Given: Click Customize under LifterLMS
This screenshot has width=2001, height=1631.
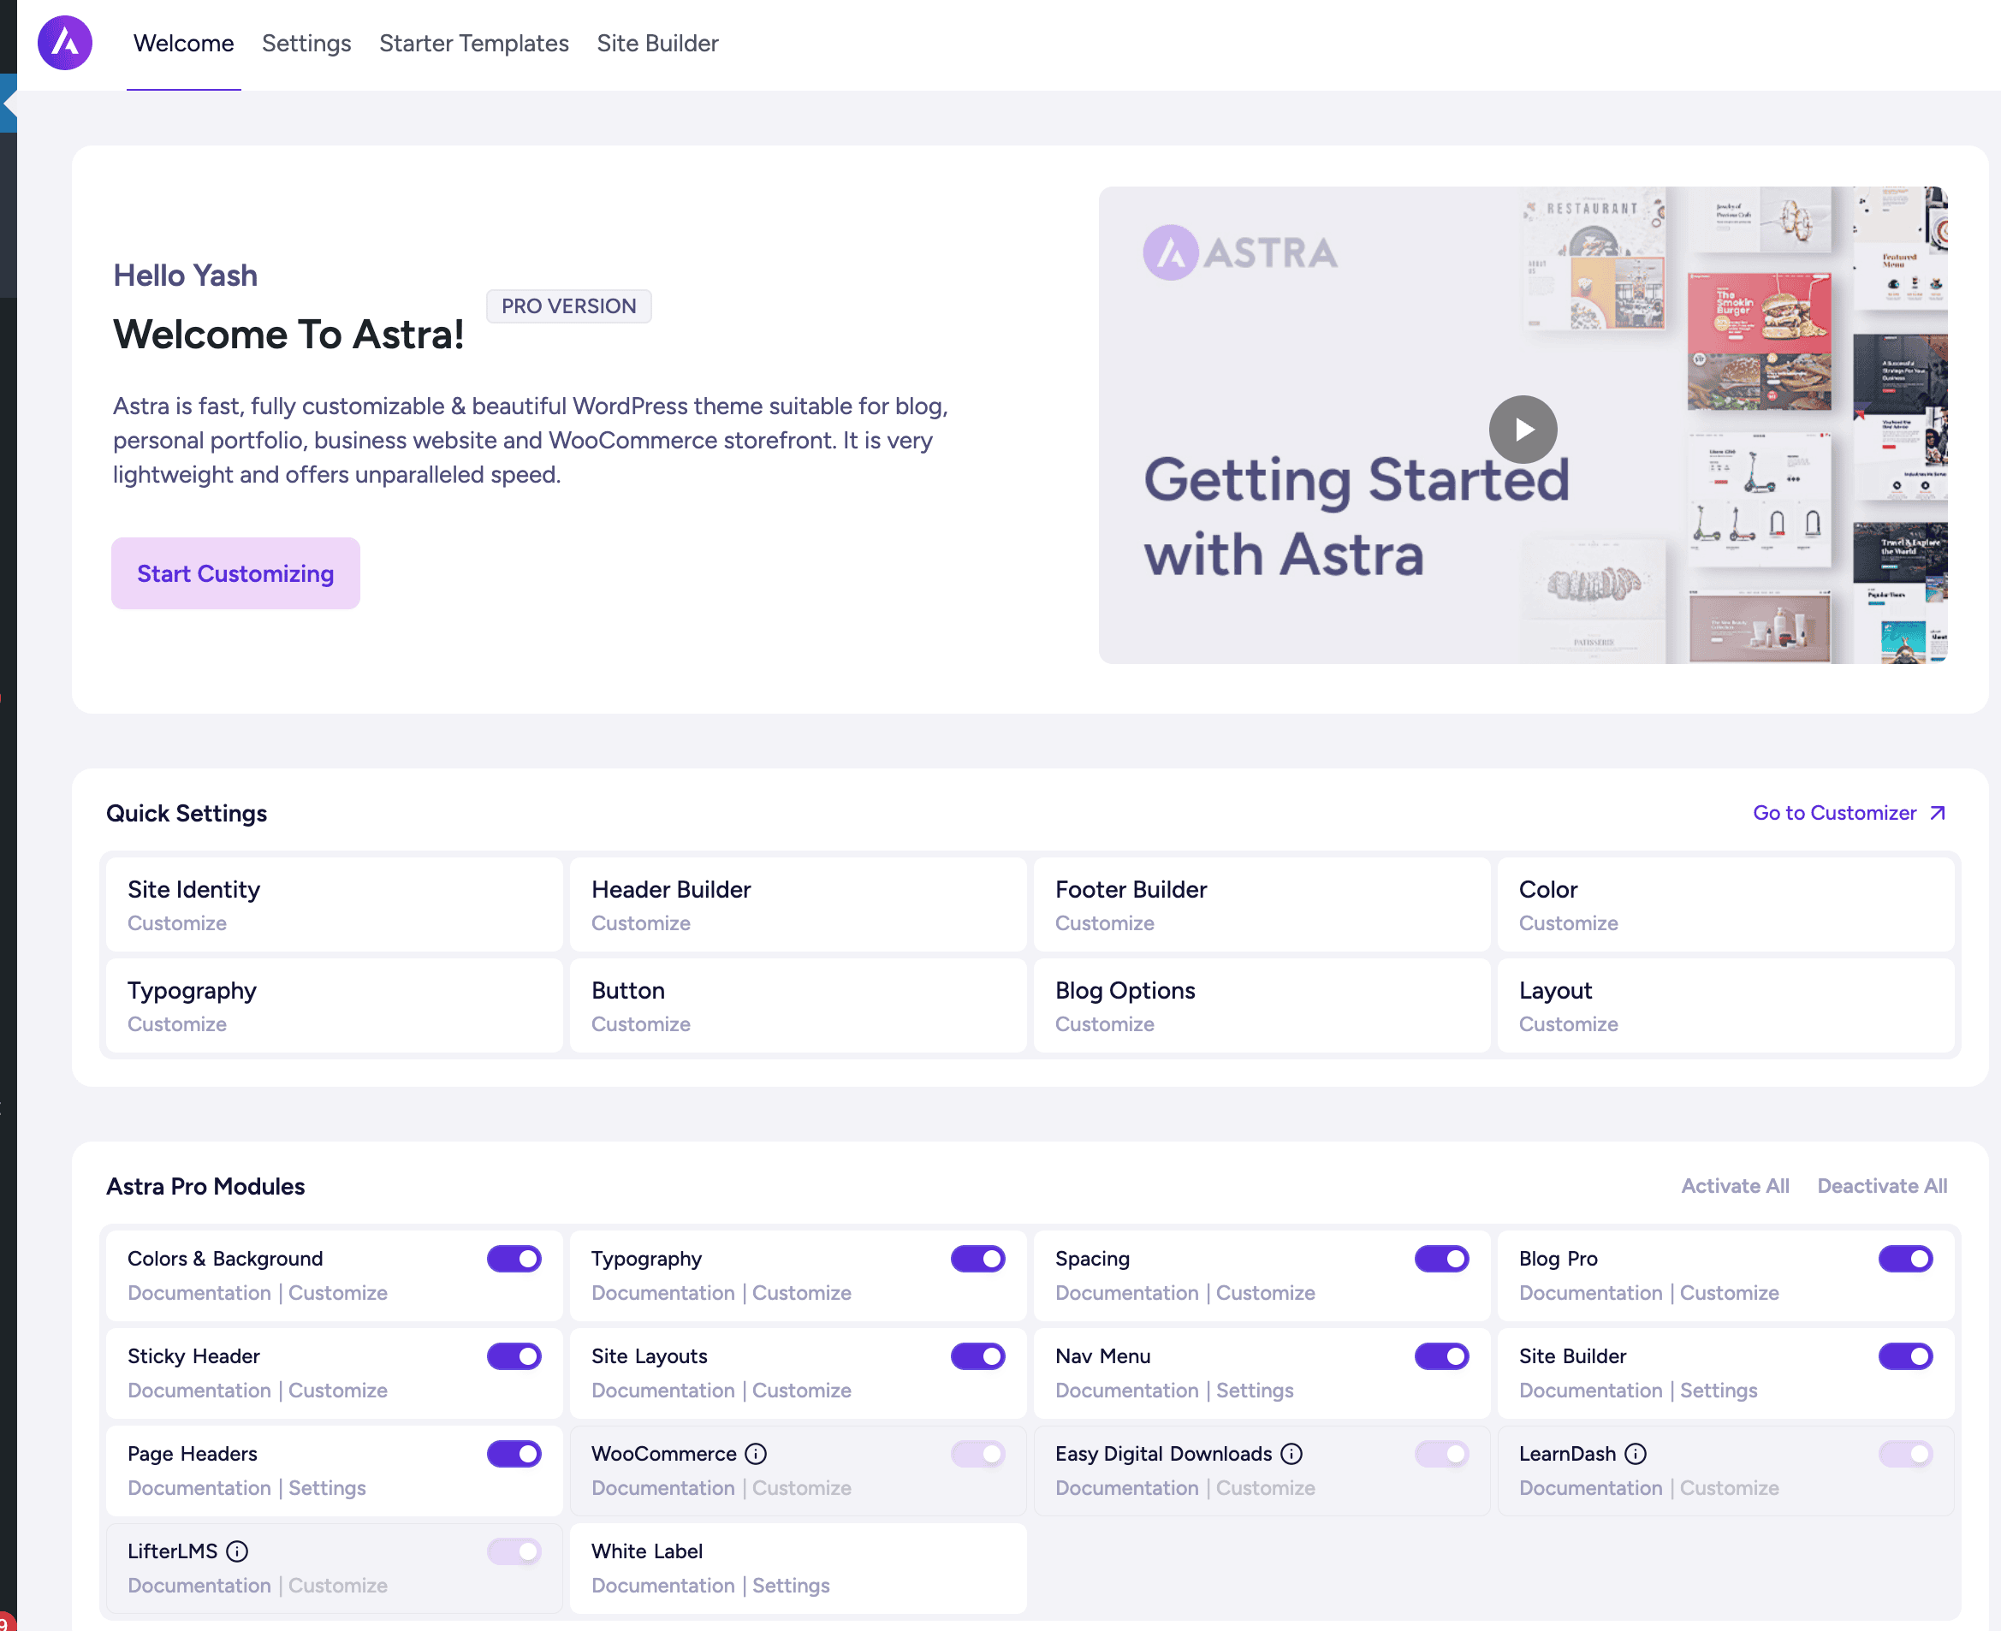Looking at the screenshot, I should [337, 1586].
